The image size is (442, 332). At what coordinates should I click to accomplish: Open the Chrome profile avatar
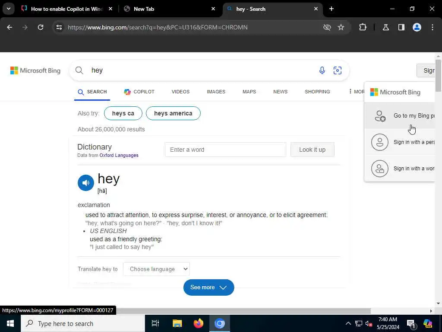pos(417,27)
